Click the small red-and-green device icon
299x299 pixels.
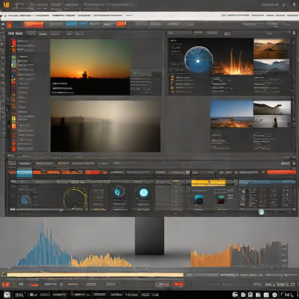(221, 199)
